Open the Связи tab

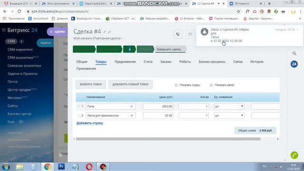pyautogui.click(x=237, y=62)
